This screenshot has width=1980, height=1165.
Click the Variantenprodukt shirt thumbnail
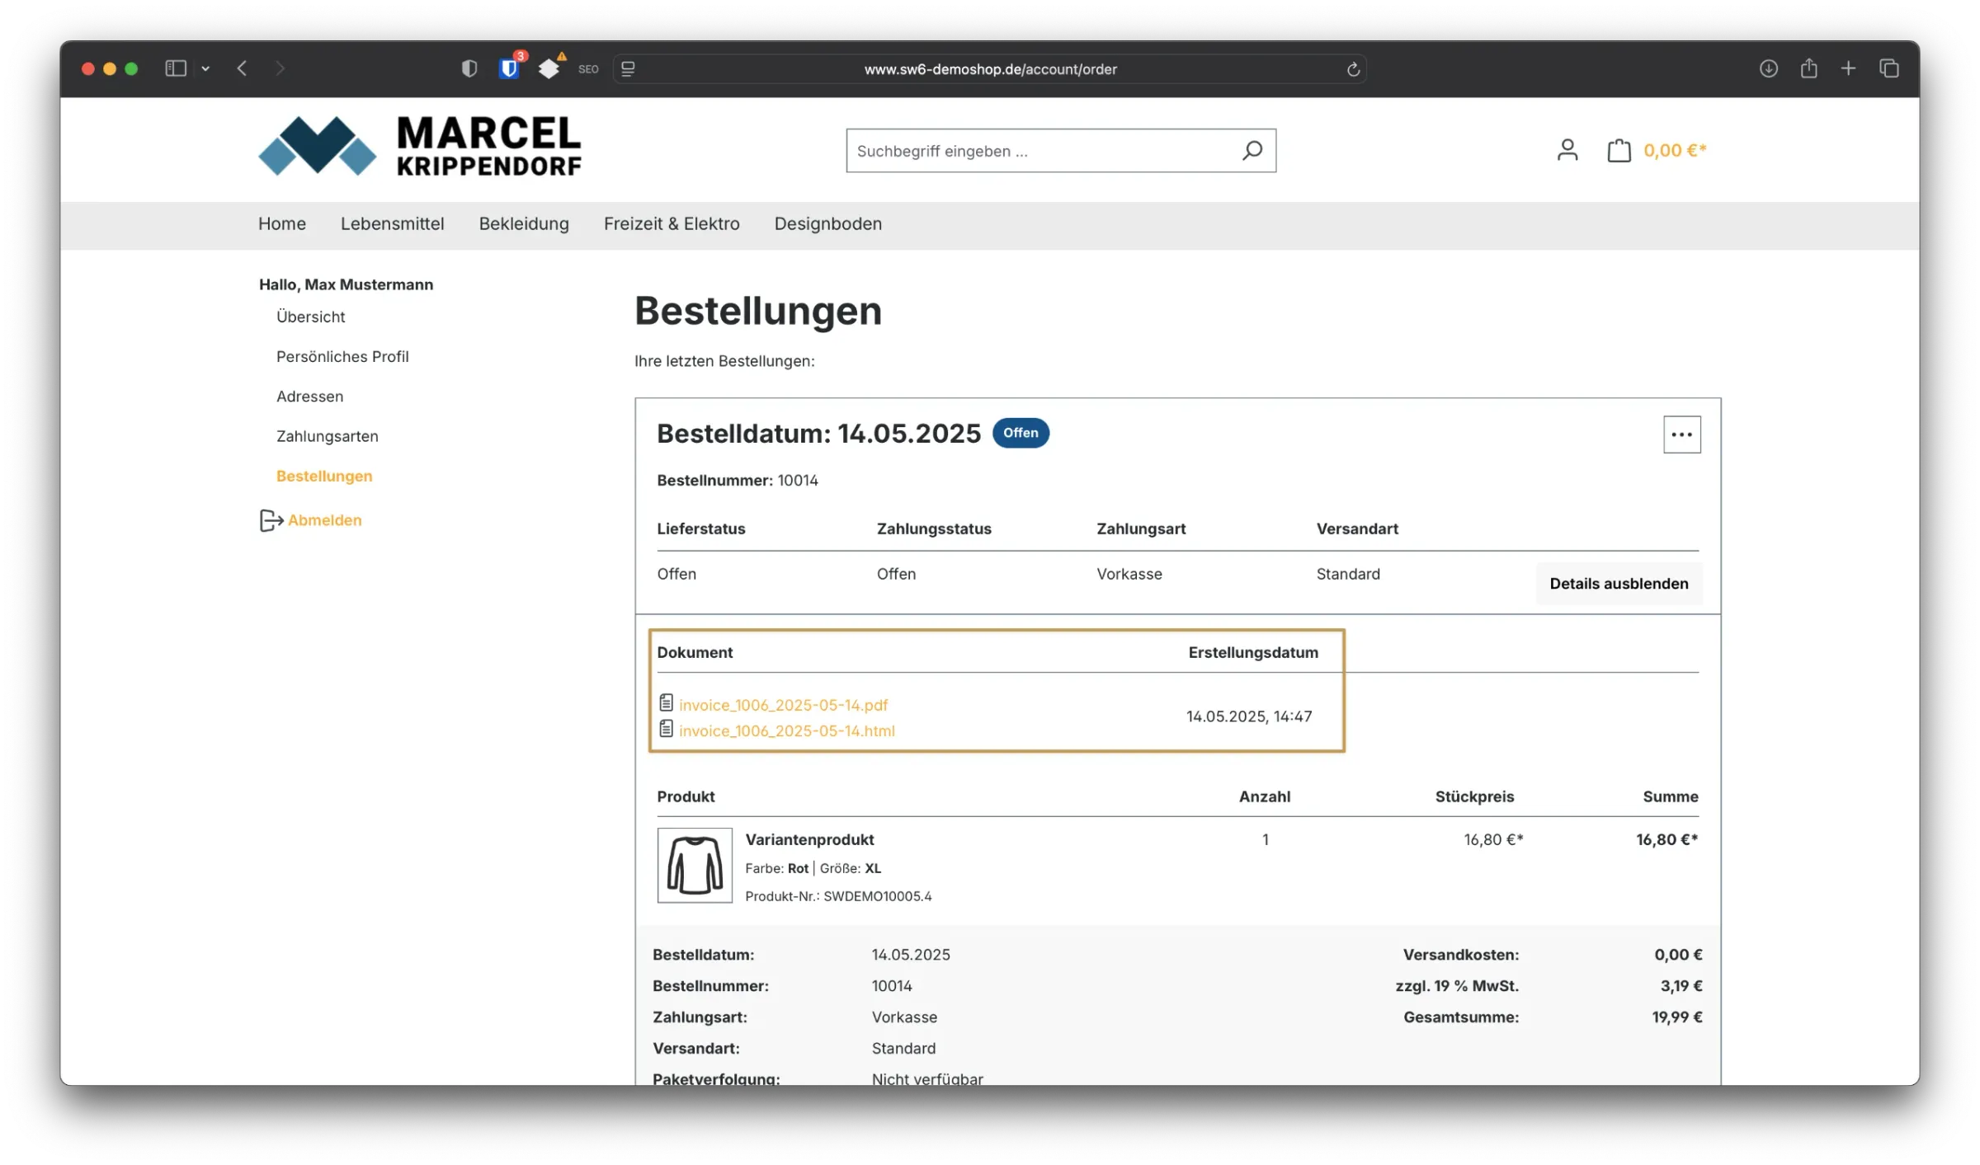click(694, 866)
